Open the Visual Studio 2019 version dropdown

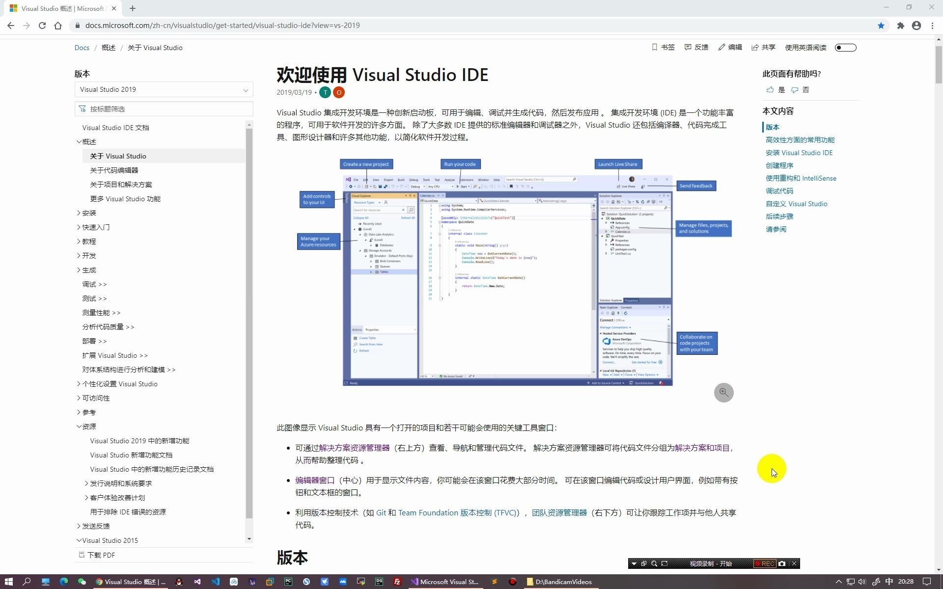[164, 89]
